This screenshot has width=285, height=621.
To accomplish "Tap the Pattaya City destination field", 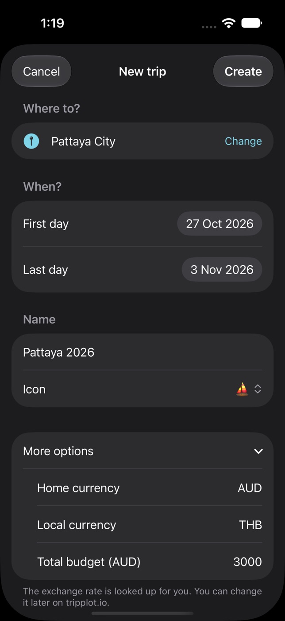I will pos(142,141).
